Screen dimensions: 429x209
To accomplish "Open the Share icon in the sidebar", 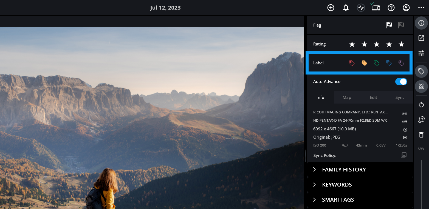I will 421,38.
